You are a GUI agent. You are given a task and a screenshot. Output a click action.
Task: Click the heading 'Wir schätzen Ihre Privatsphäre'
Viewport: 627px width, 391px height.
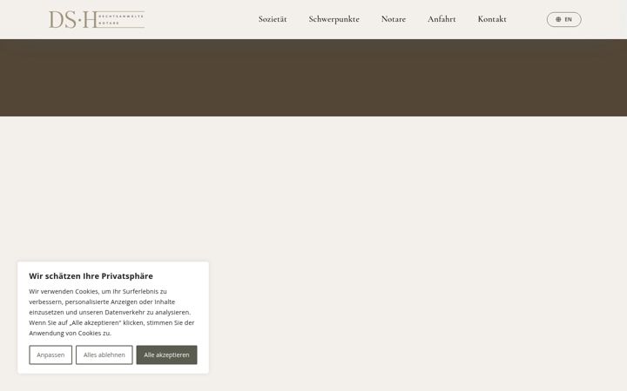(91, 276)
